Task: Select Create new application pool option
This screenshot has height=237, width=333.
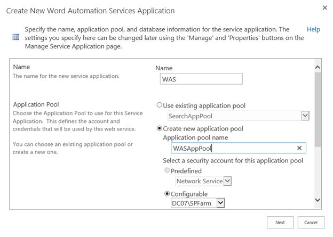Action: click(x=159, y=128)
